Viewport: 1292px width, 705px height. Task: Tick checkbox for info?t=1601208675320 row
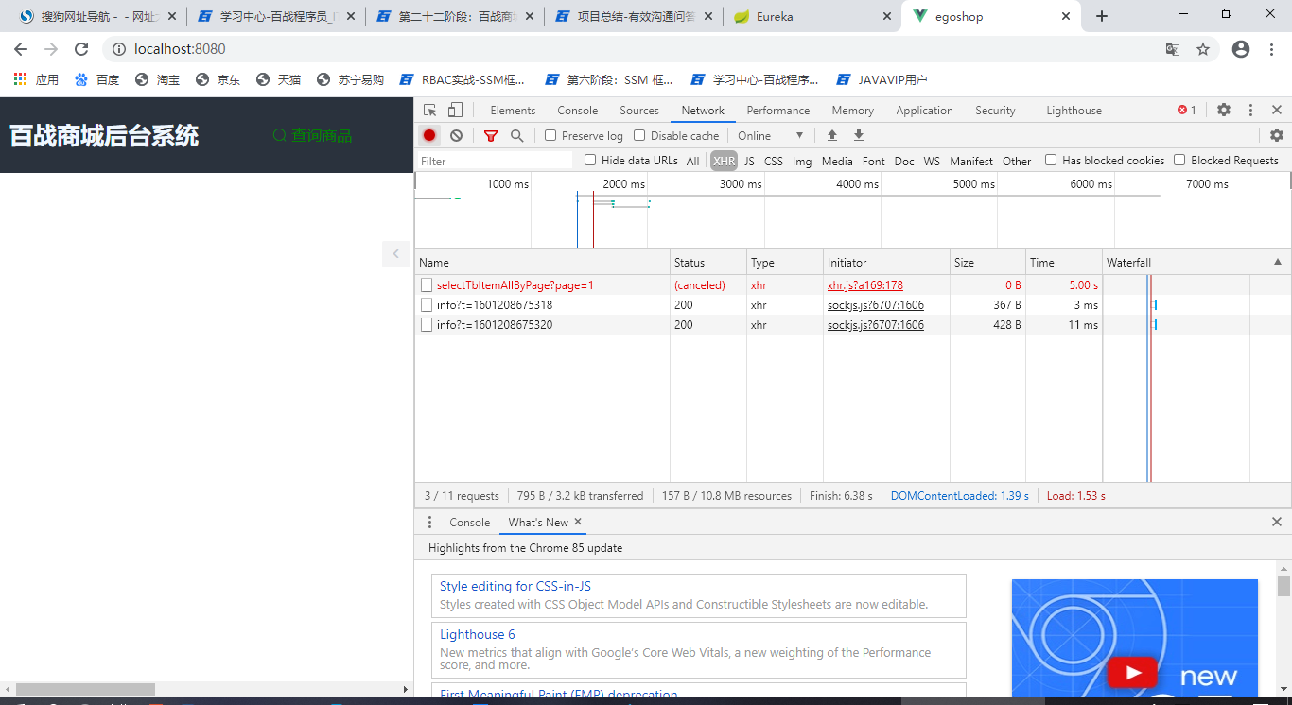coord(427,324)
